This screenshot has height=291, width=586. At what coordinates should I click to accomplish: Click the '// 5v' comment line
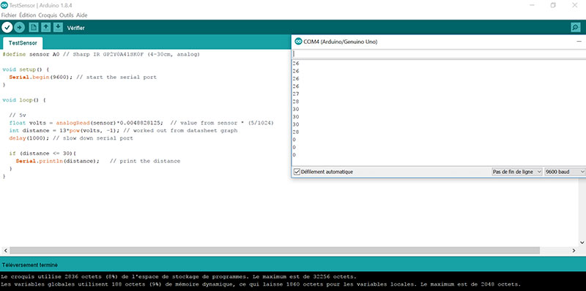tap(17, 116)
